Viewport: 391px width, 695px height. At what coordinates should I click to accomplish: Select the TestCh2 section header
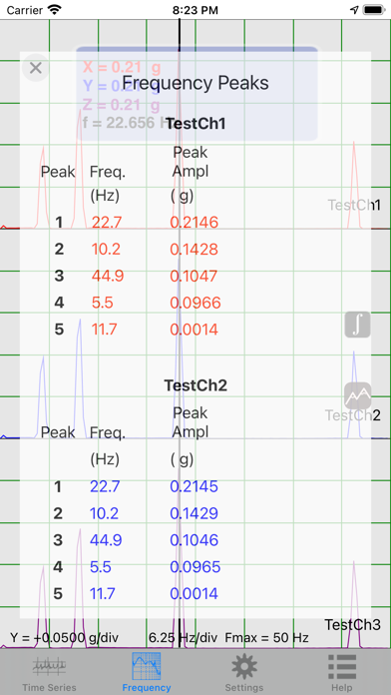click(x=195, y=385)
